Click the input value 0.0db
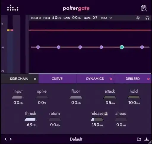152x144 pixels. pos(18,103)
